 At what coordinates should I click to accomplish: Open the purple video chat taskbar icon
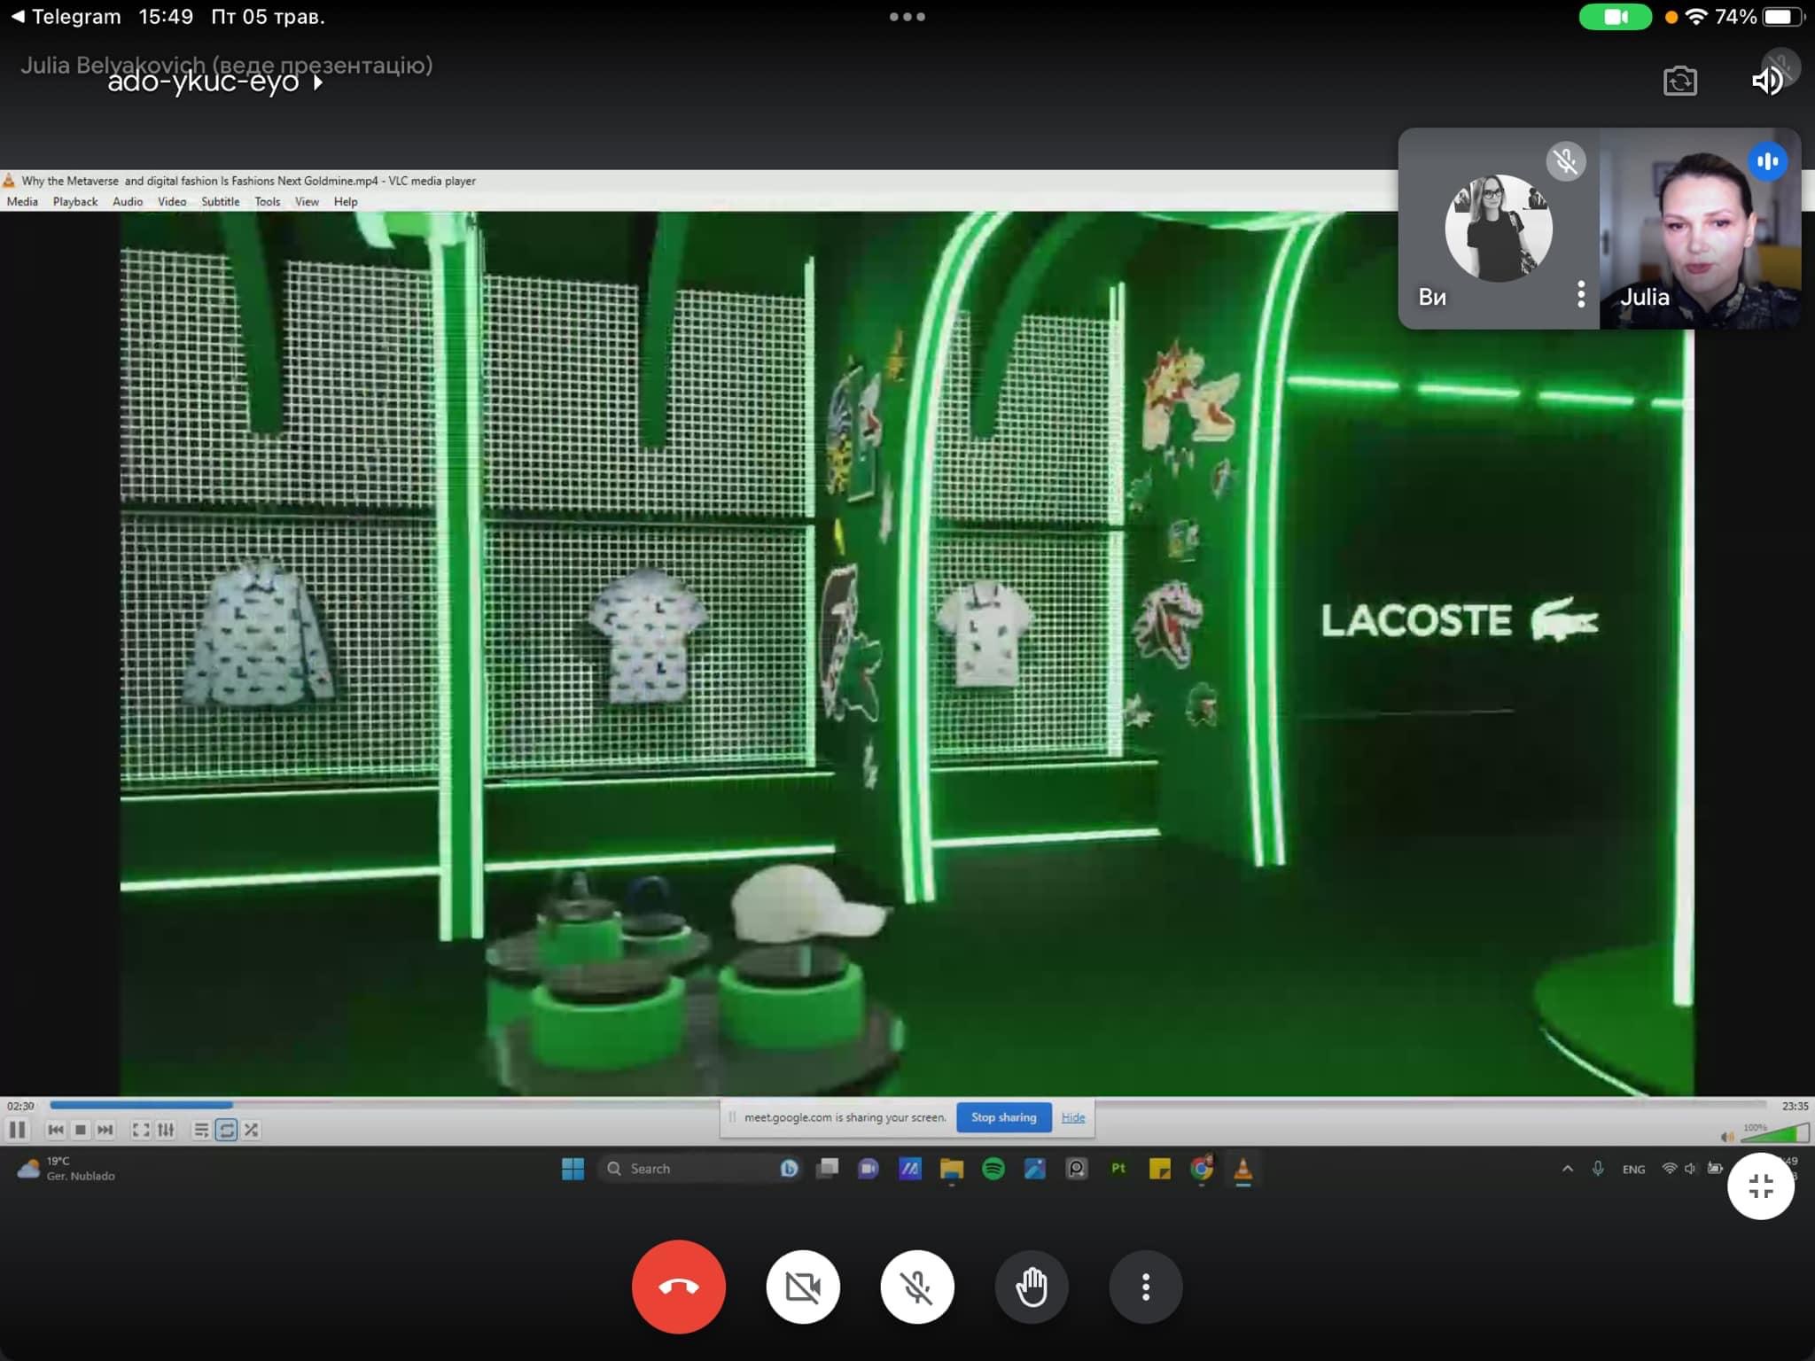[x=869, y=1169]
